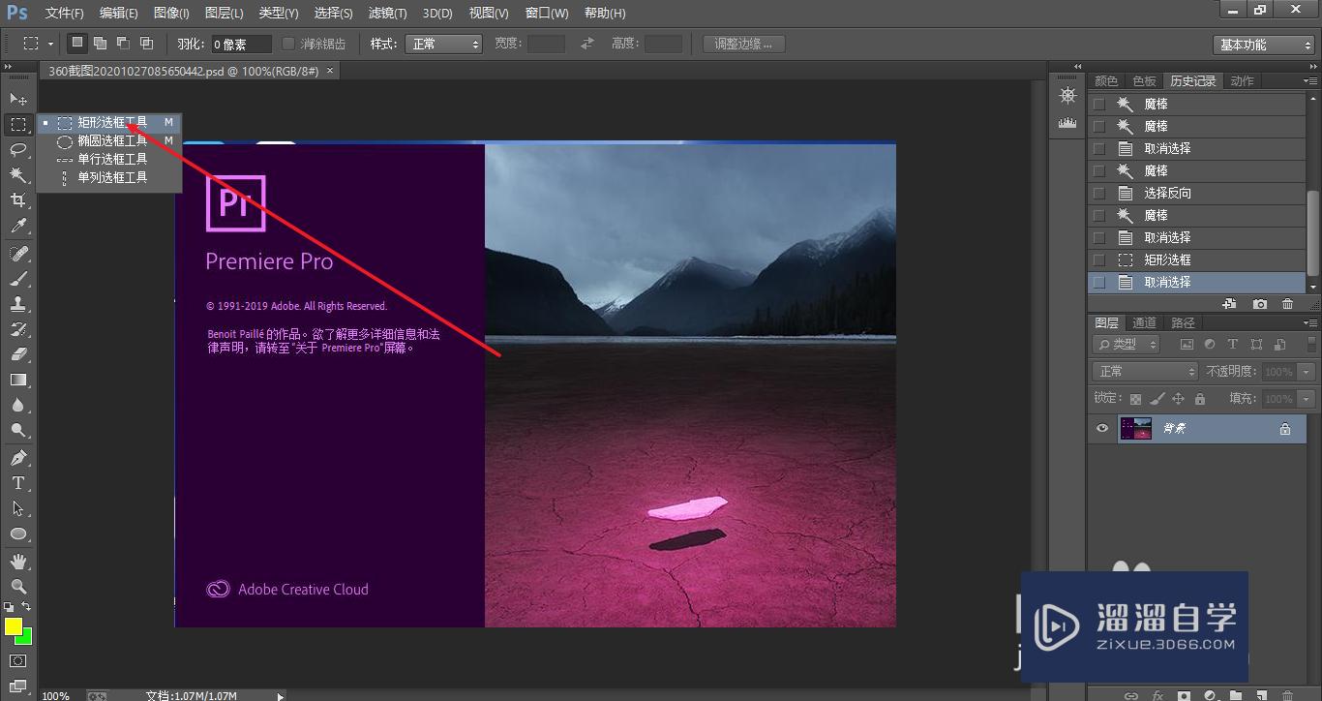
Task: Open the 填充 fill dropdown arrow
Action: point(1307,399)
